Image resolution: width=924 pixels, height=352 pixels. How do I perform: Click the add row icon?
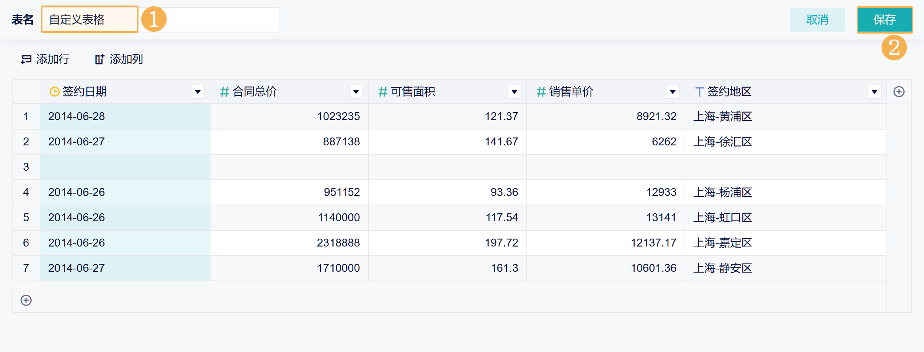pos(26,59)
